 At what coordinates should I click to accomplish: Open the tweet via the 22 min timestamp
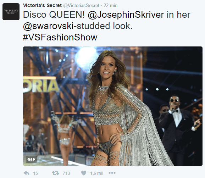click(110, 5)
